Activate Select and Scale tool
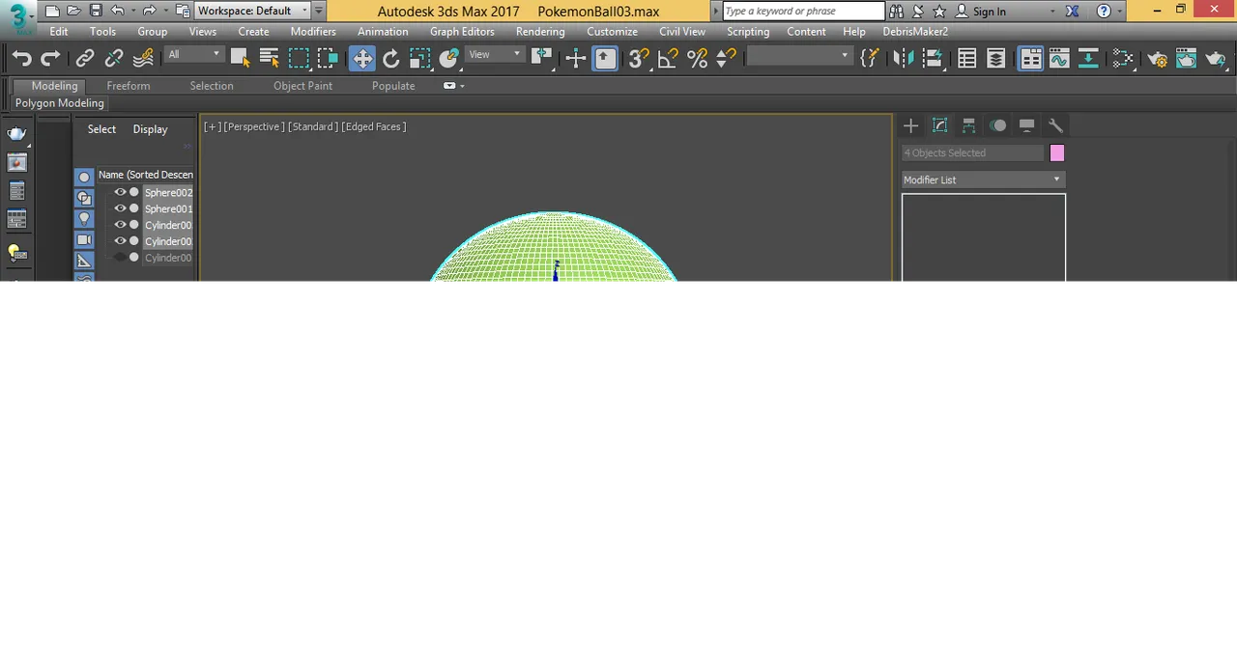Viewport: 1237px width, 662px height. 420,59
